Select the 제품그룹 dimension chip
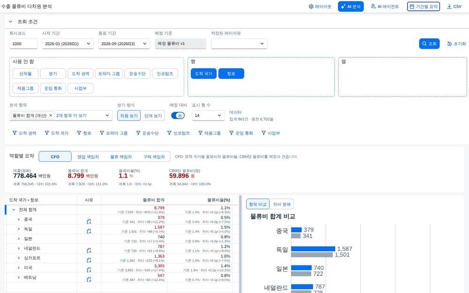Viewport: 469px width, 293px height. coord(25,88)
